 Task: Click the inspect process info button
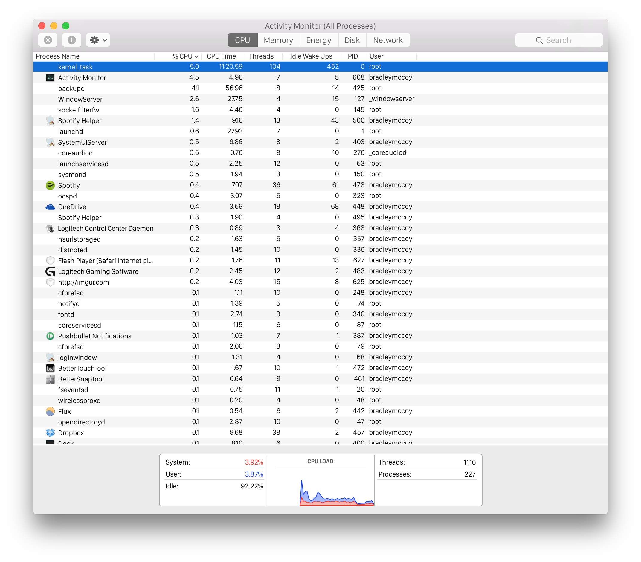[x=71, y=40]
